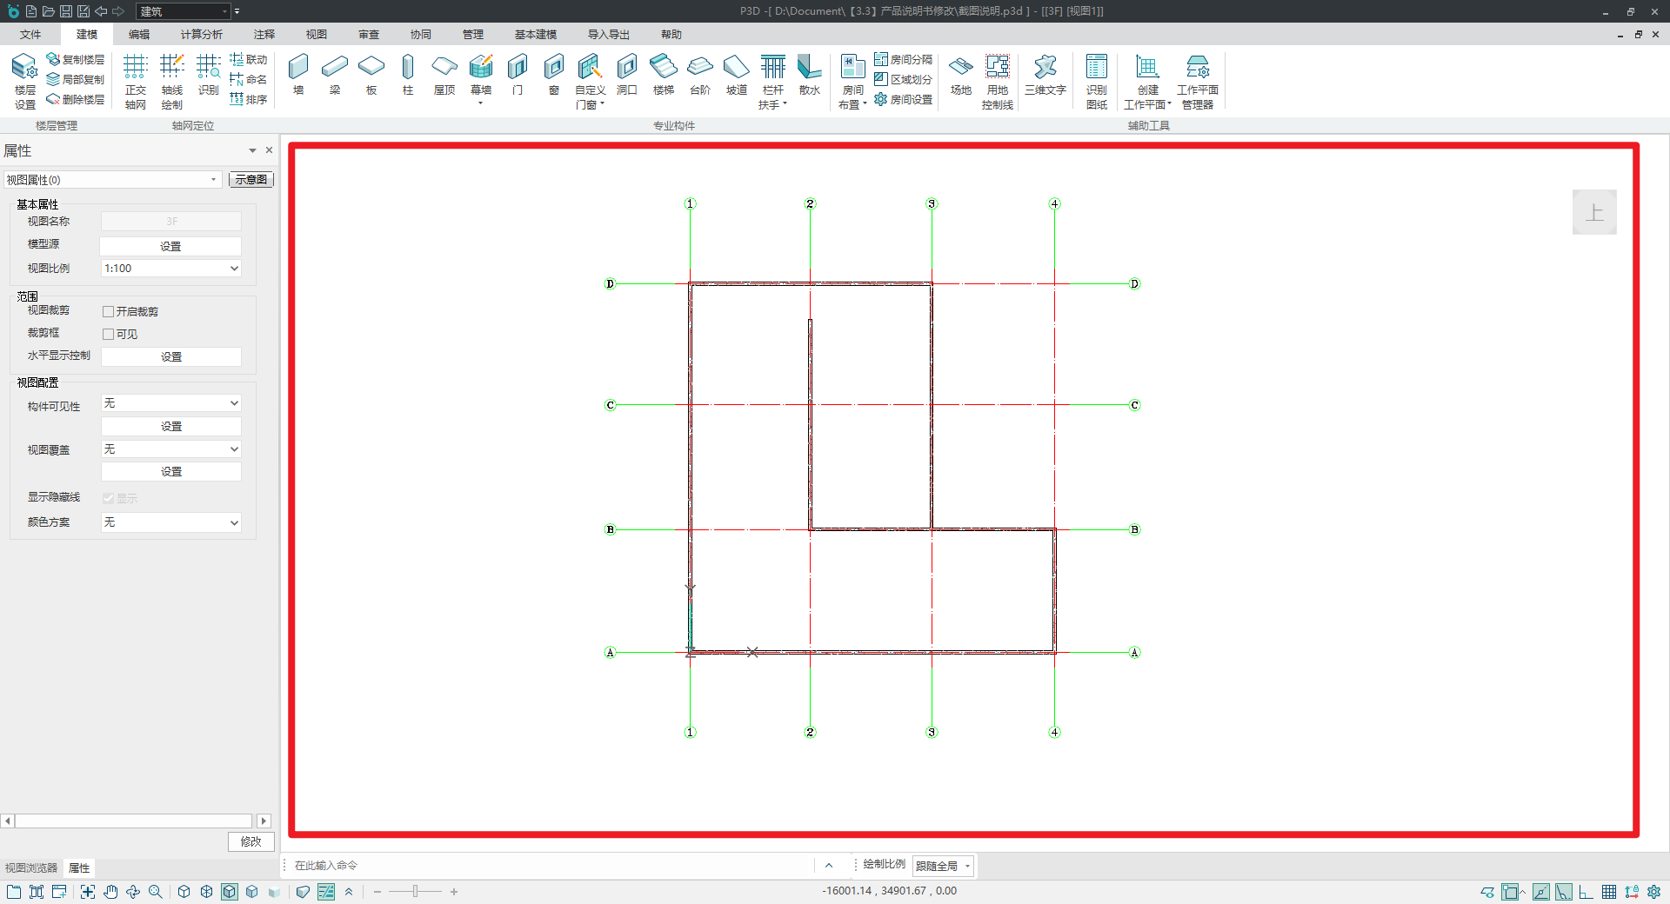Click the 修改 button
Screen dimensions: 1670x904
251,841
